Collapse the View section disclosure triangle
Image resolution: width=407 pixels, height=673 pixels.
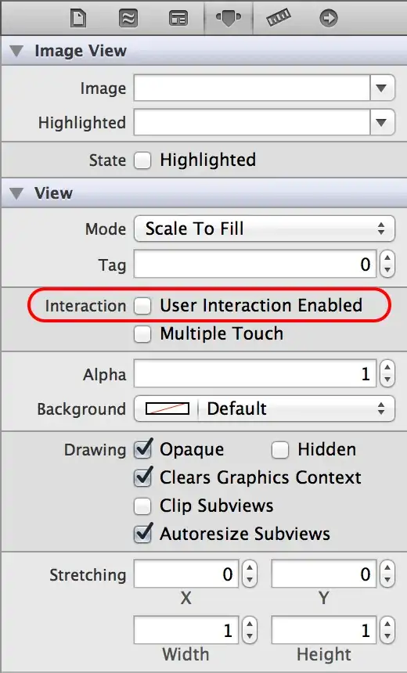(x=16, y=193)
